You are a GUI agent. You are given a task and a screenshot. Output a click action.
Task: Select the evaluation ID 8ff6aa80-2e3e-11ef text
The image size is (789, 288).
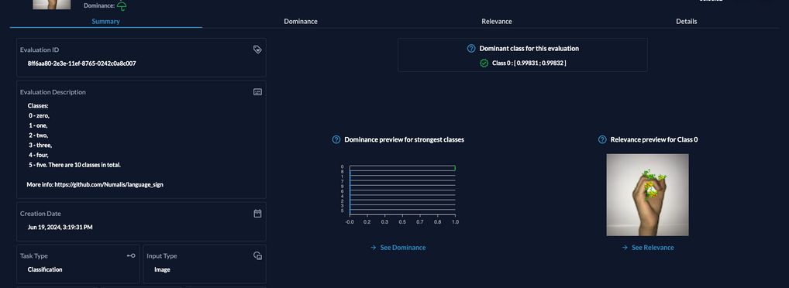pyautogui.click(x=81, y=63)
